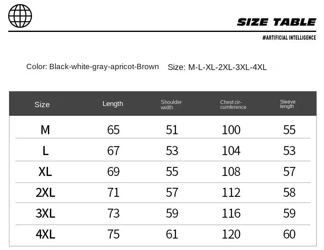Click the 4XL size row label
This screenshot has height=250, width=324.
coord(45,234)
